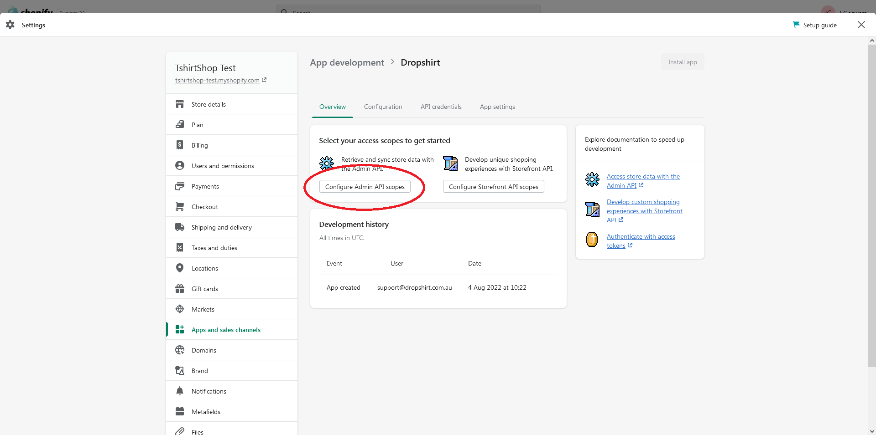Click the TshirtShop Test store name

click(205, 68)
